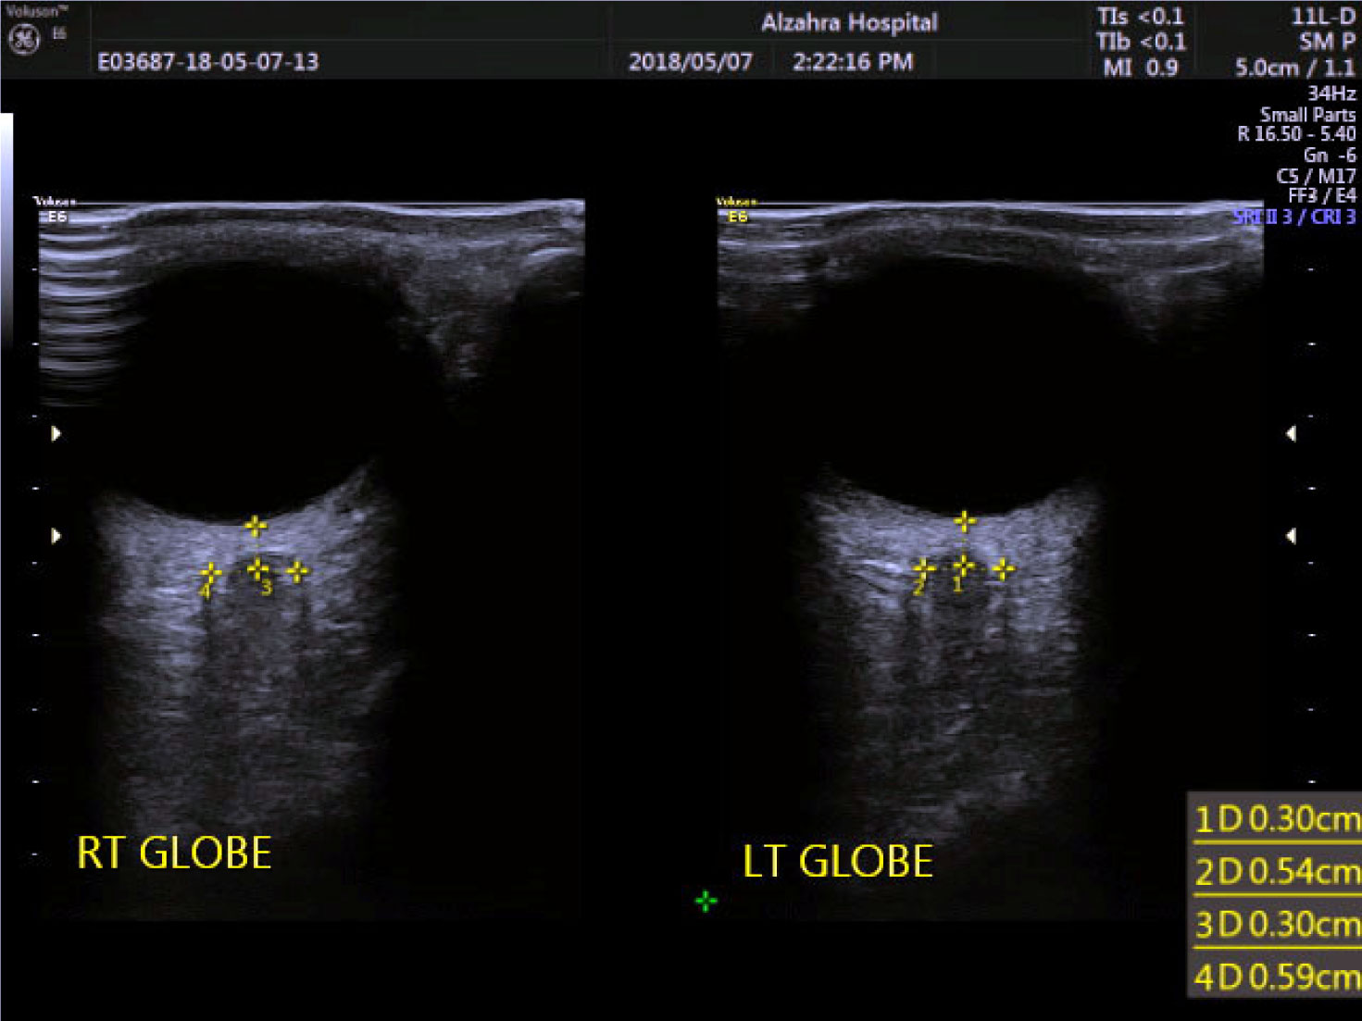Select the RT GLOBE annotation label
Screen dimensions: 1362x1021
pos(174,853)
